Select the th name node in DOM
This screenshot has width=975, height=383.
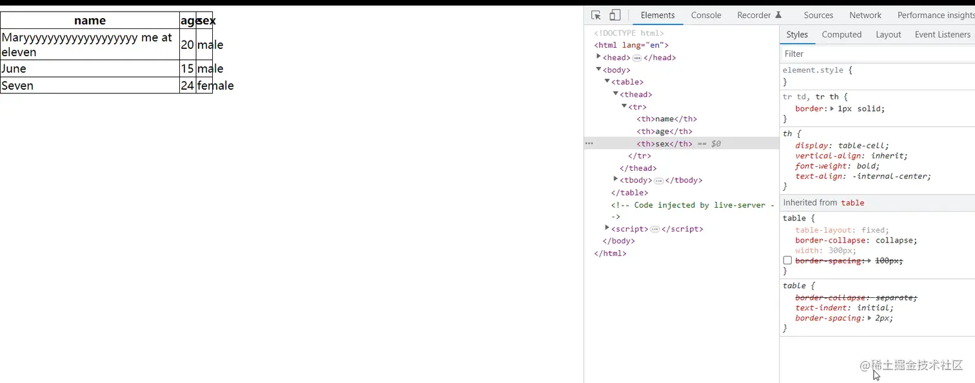pos(667,119)
